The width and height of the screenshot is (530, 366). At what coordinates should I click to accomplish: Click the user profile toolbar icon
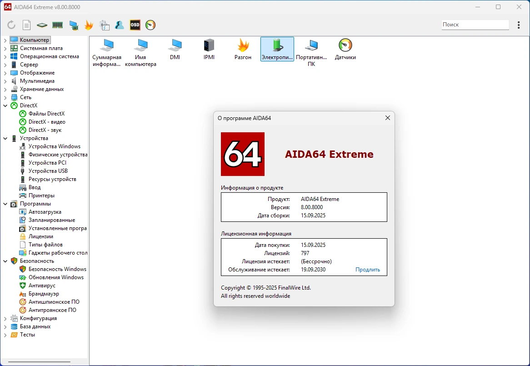click(119, 25)
